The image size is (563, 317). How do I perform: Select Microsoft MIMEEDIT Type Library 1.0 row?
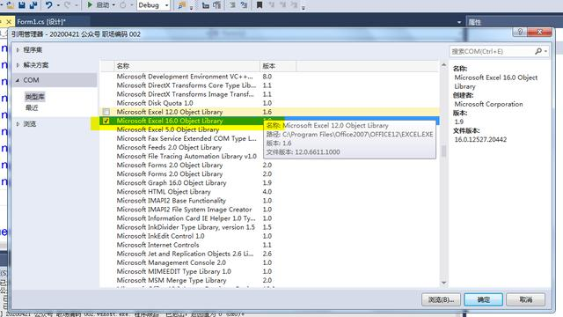[269, 272]
